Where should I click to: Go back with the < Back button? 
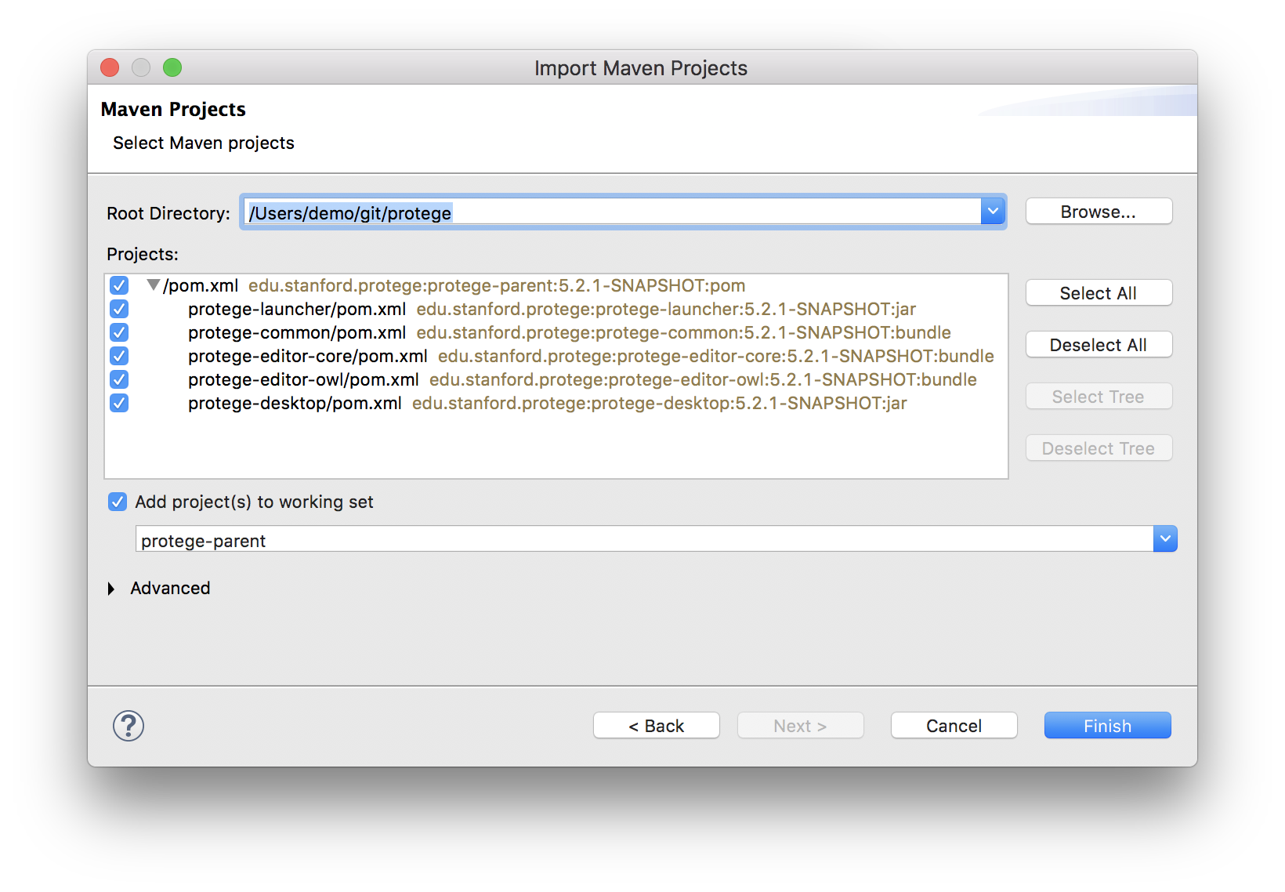point(657,726)
